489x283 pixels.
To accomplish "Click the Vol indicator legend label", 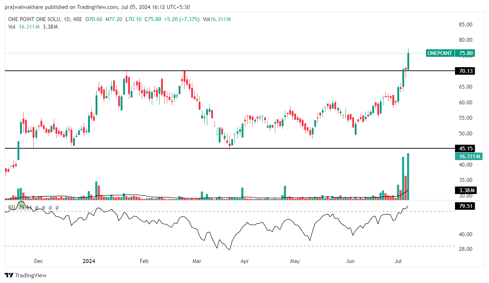I will click(12, 27).
